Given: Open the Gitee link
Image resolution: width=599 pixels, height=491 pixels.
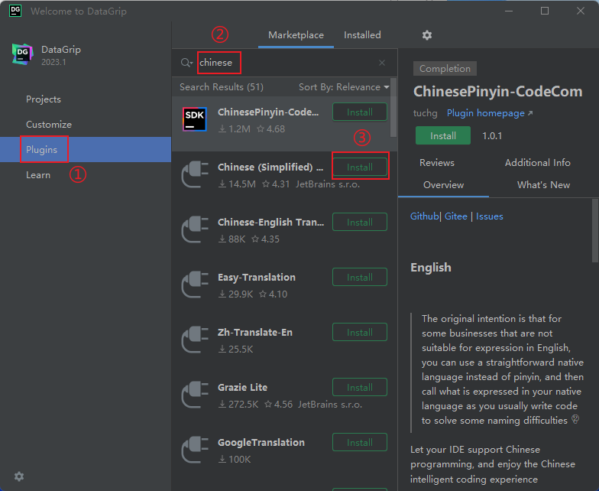Looking at the screenshot, I should (x=455, y=216).
